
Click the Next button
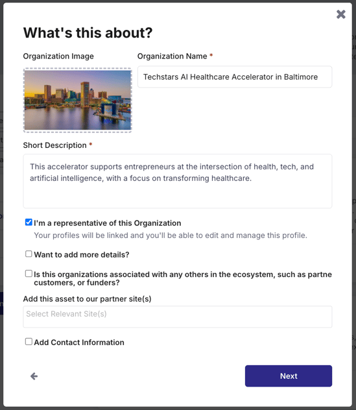click(289, 376)
